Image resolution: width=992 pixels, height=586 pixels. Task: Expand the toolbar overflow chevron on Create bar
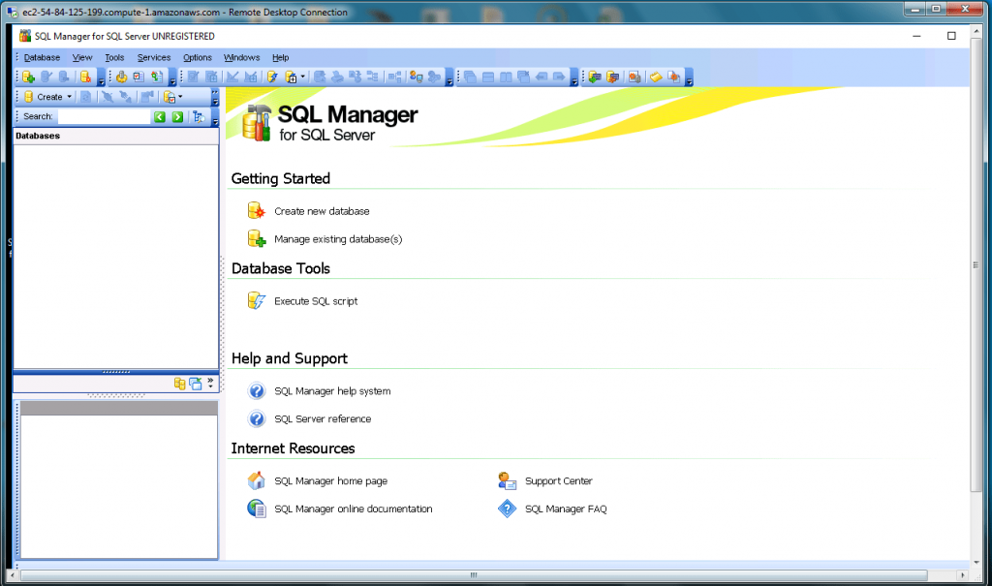(215, 93)
